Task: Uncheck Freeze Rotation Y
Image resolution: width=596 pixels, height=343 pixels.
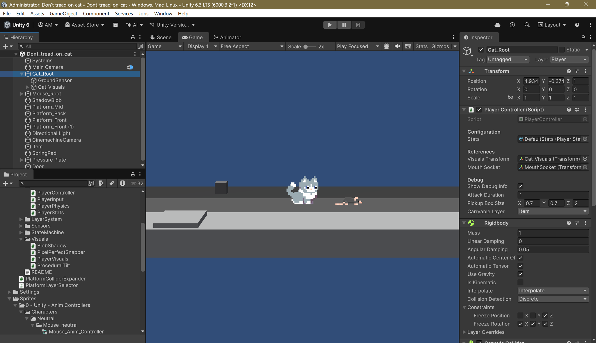Action: [533, 324]
